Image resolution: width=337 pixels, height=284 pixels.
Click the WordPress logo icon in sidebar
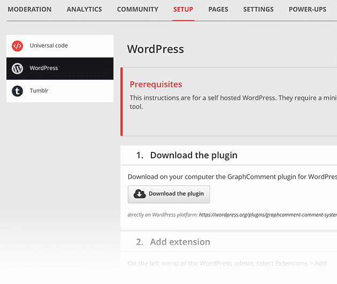click(x=18, y=68)
